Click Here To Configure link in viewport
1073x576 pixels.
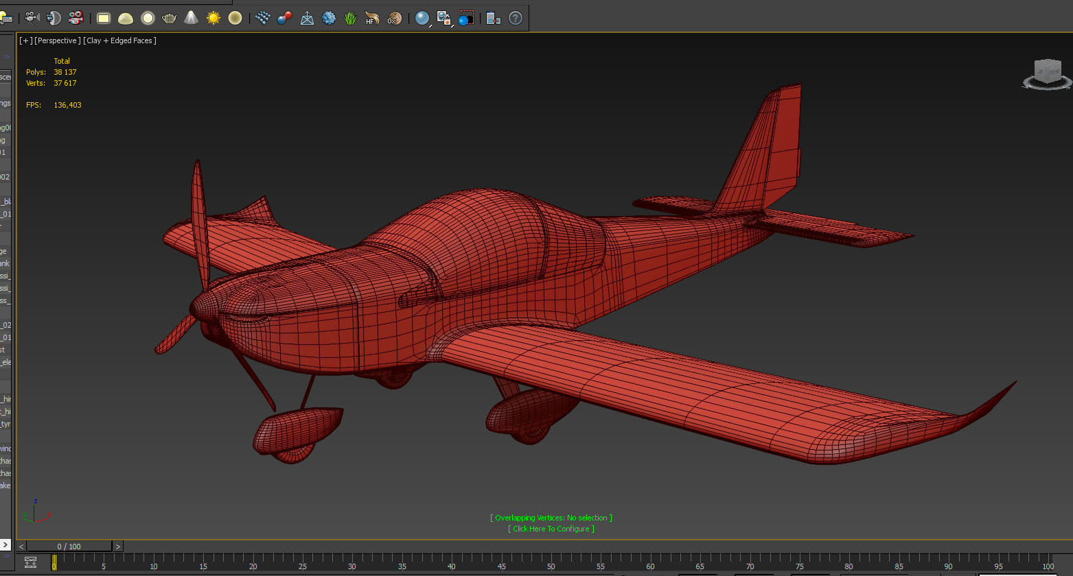[x=551, y=529]
